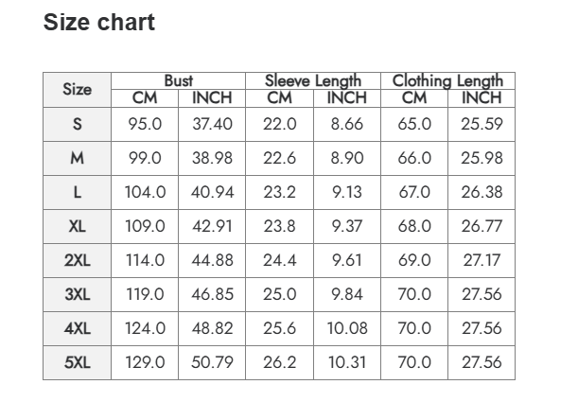Click the L size row label
The width and height of the screenshot is (578, 402).
(77, 192)
